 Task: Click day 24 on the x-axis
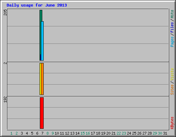[129, 133]
